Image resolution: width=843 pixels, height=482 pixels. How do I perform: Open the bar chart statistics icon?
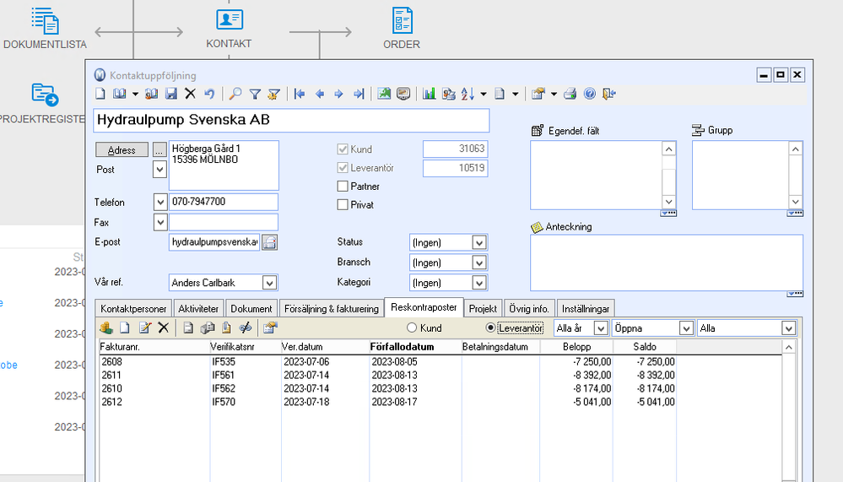429,94
